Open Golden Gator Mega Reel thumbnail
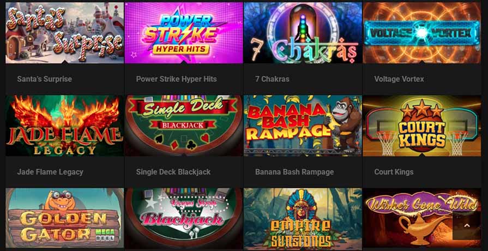Screen dimensions: 488x251 65,218
